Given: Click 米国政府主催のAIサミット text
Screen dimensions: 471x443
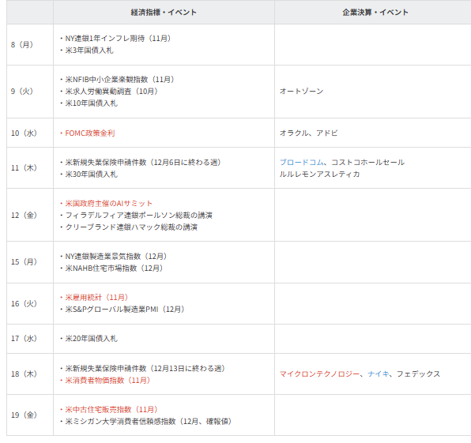Looking at the screenshot, I should click(108, 204).
